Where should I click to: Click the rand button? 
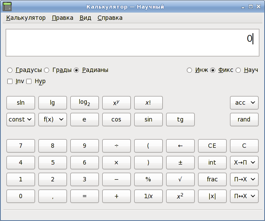point(244,119)
